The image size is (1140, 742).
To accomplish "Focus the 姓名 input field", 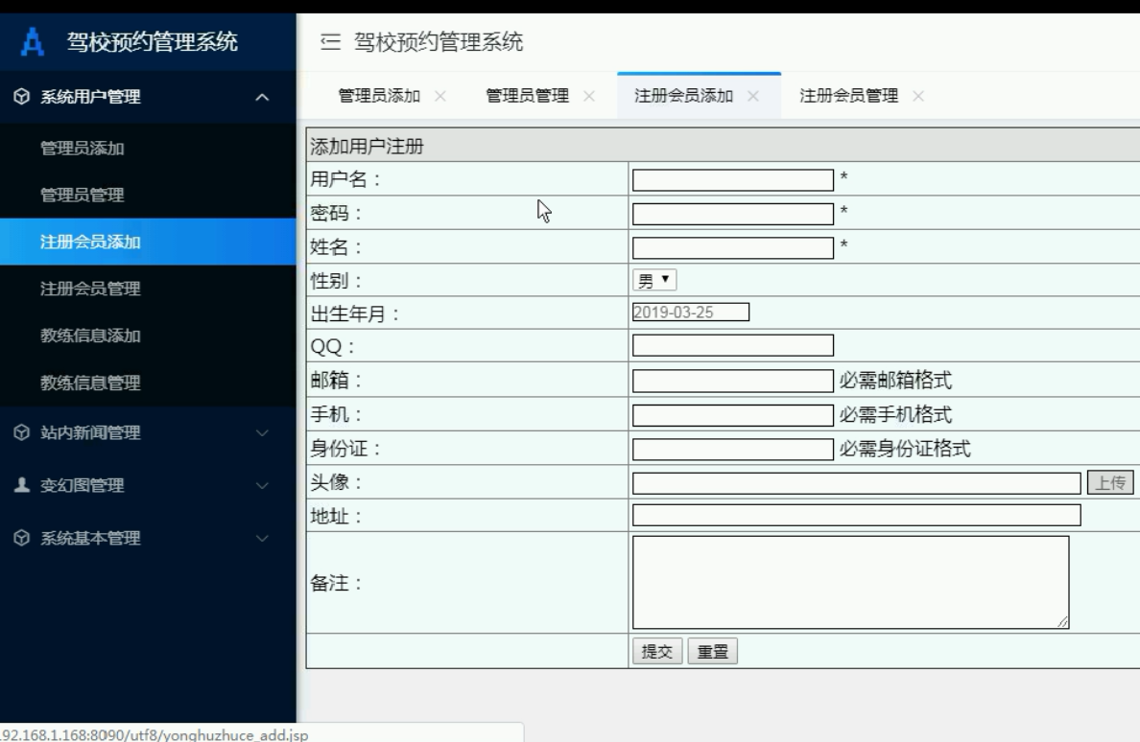I will [x=733, y=248].
